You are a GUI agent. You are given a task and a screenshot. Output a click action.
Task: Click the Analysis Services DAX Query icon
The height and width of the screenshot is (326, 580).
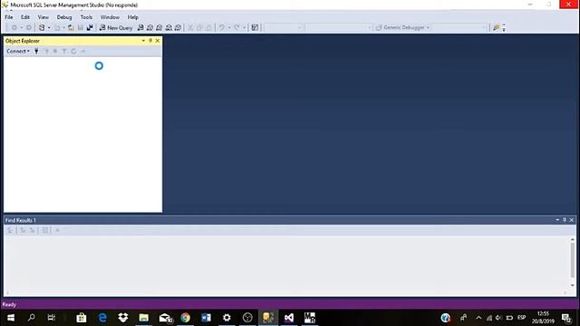point(178,28)
